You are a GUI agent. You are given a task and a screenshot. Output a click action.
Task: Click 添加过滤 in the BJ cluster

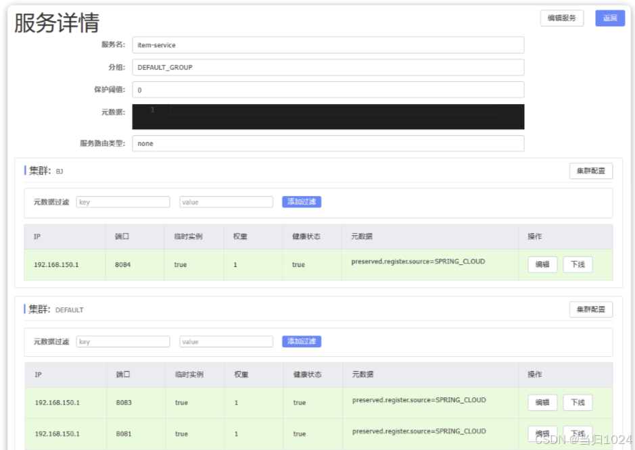pos(302,202)
